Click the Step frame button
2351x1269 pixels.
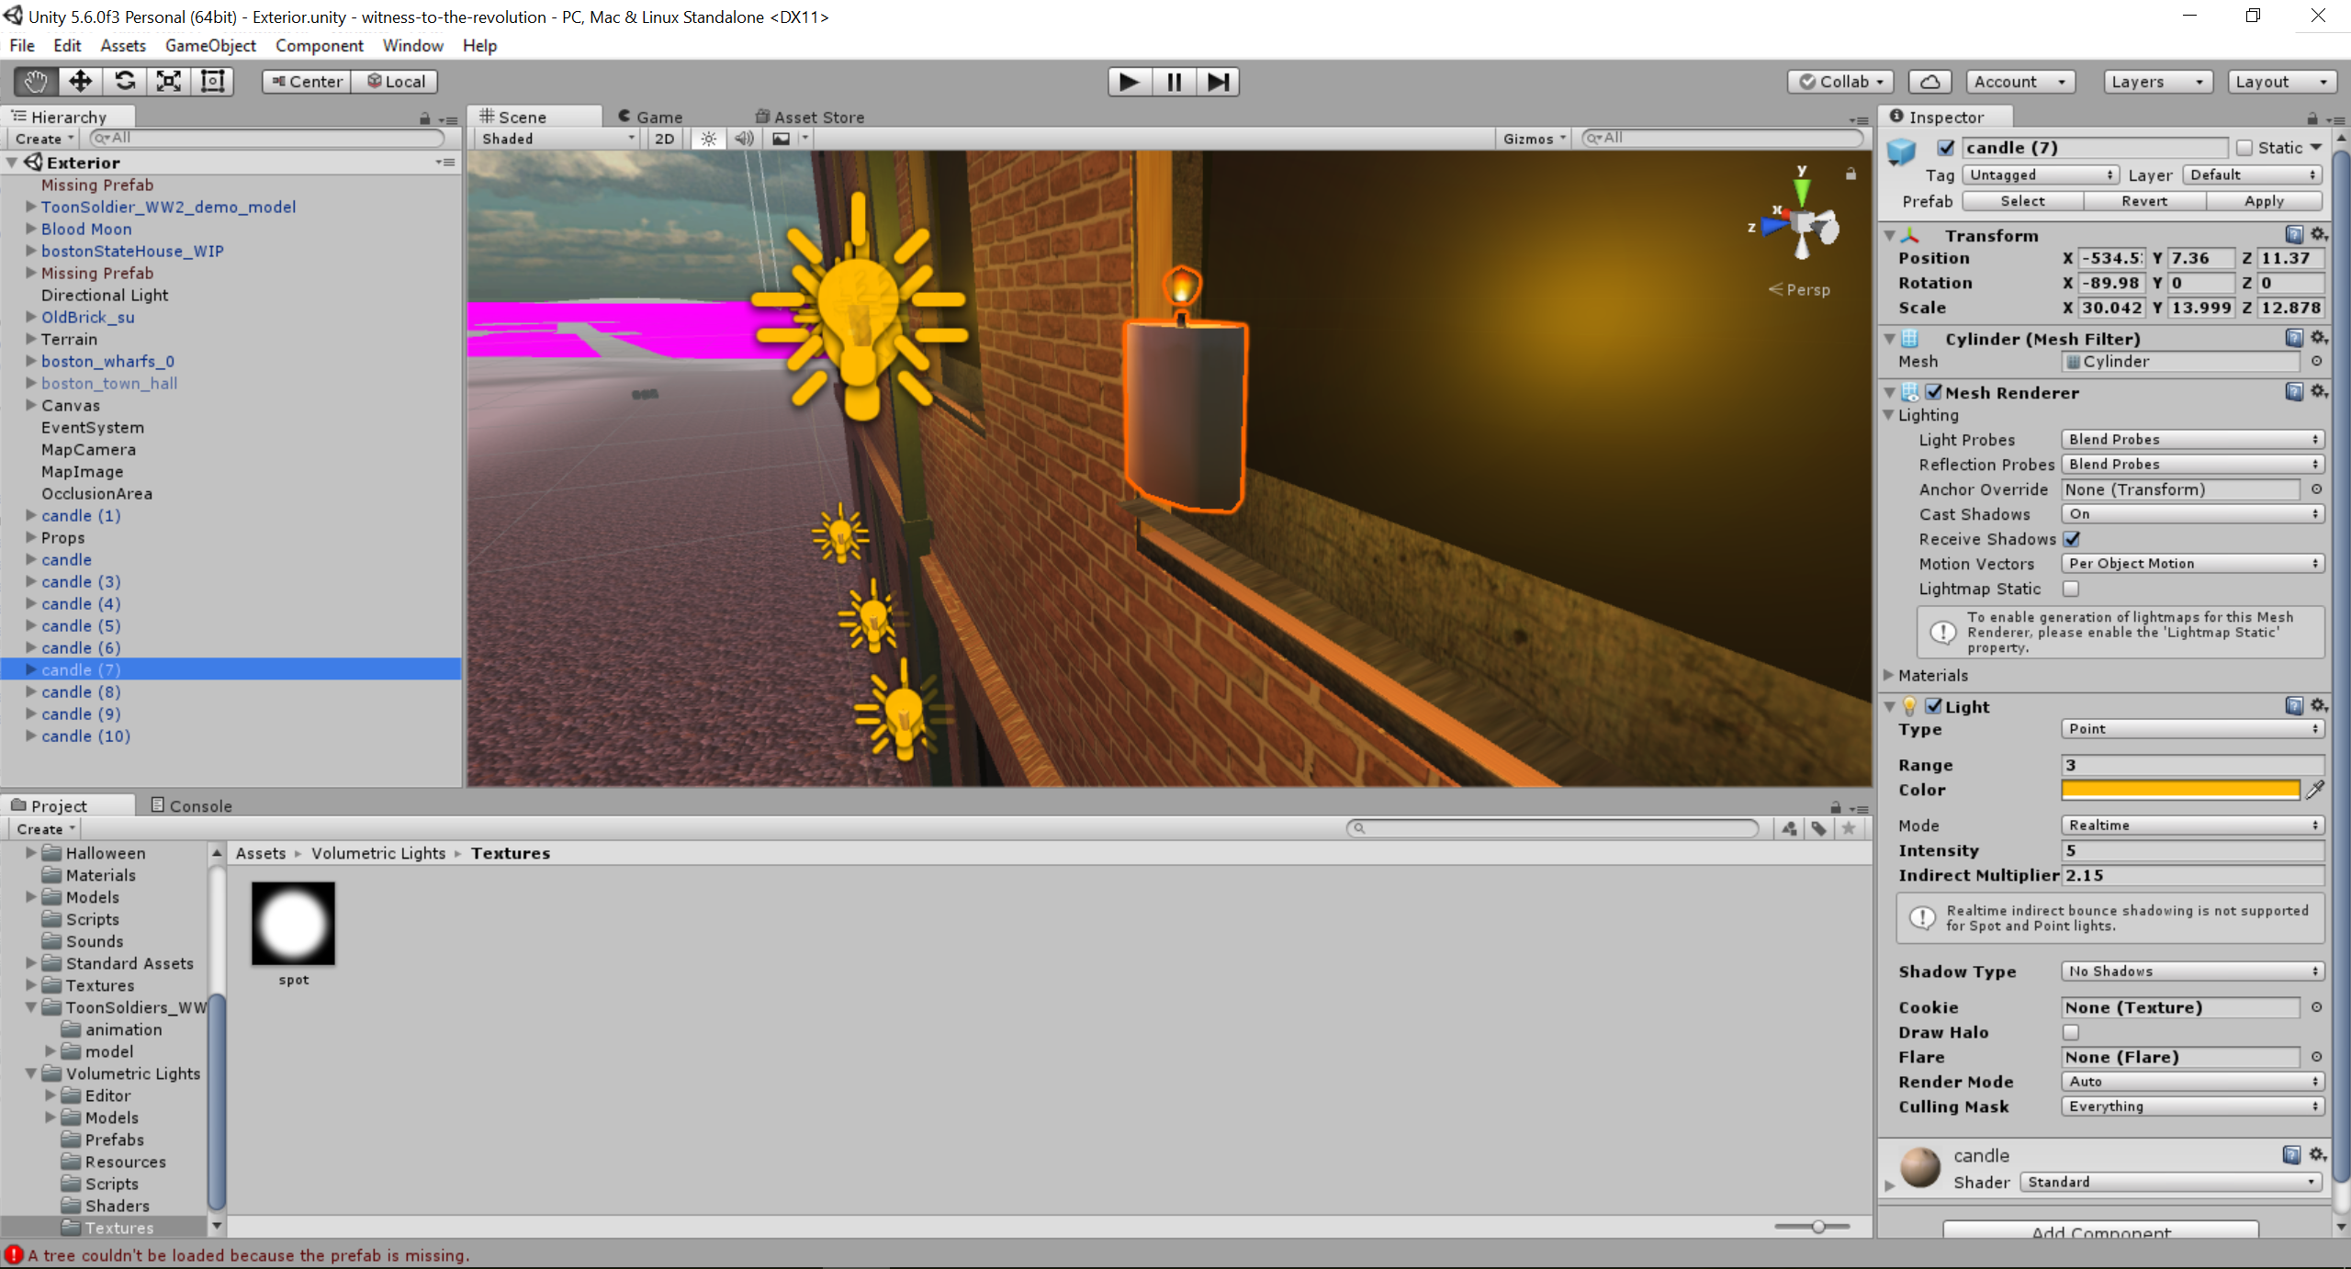[x=1218, y=82]
